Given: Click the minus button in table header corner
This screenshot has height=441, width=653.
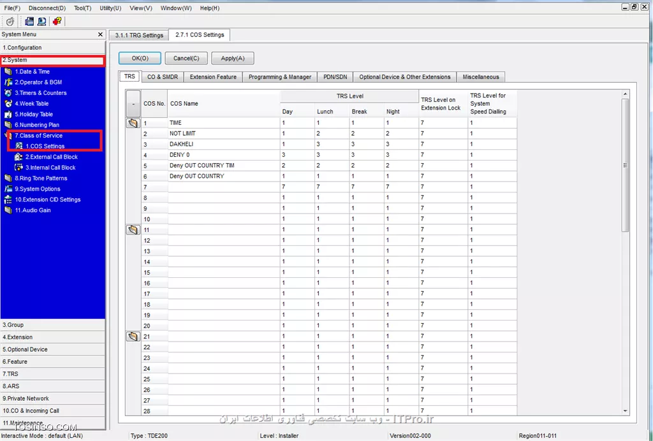Looking at the screenshot, I should point(133,104).
